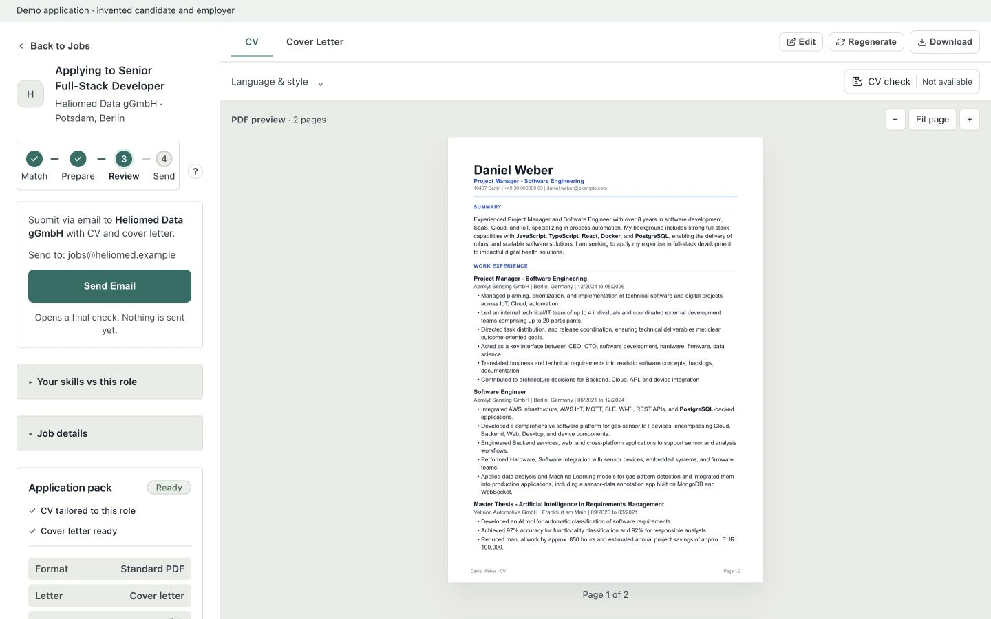Click the Letter 'Cover letter' row
The width and height of the screenshot is (991, 619).
(109, 596)
